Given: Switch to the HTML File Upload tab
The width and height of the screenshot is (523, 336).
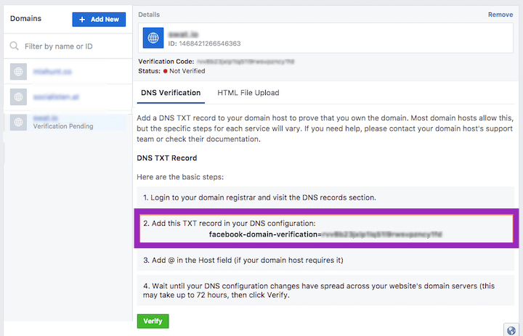Looking at the screenshot, I should tap(248, 93).
